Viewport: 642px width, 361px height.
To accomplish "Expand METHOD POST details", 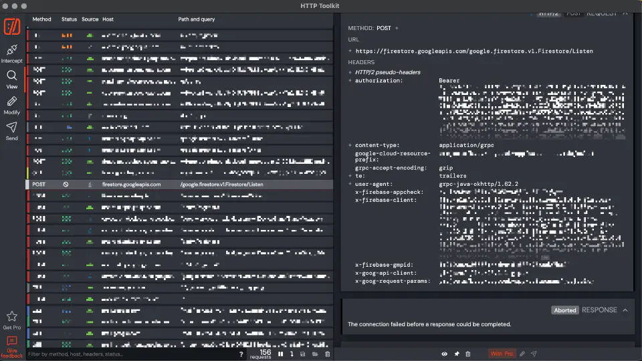I will tap(397, 28).
